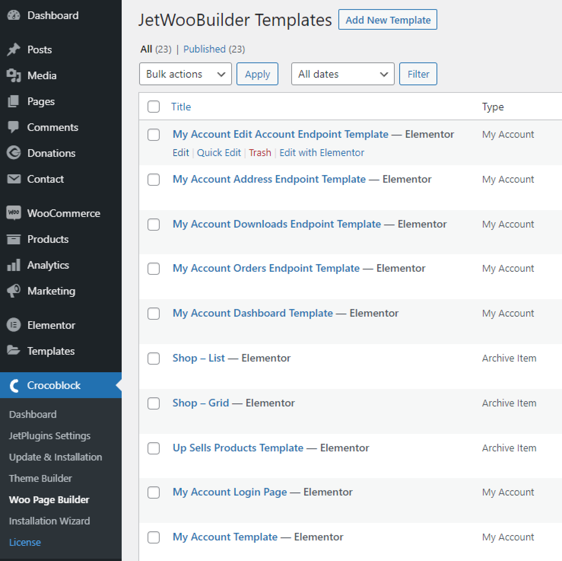Open Theme Builder submenu item
Image resolution: width=562 pixels, height=561 pixels.
click(40, 478)
